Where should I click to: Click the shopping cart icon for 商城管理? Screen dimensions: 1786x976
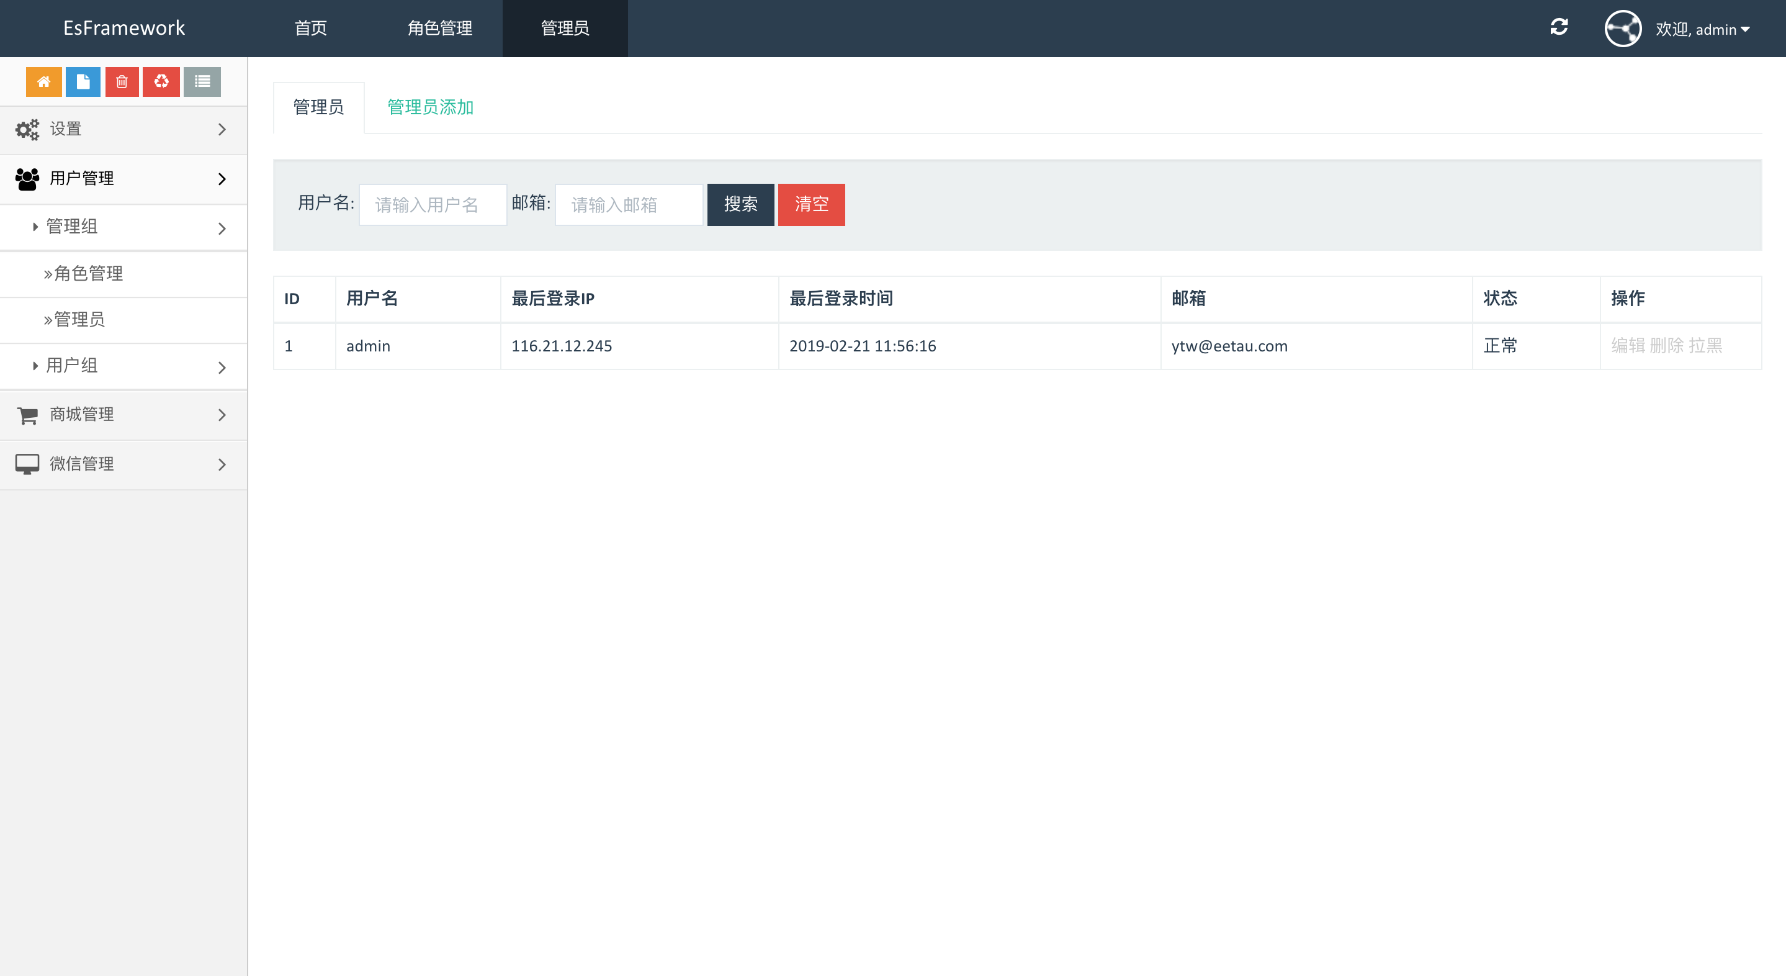pos(28,415)
